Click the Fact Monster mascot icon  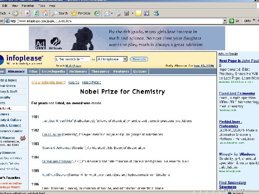(23, 138)
